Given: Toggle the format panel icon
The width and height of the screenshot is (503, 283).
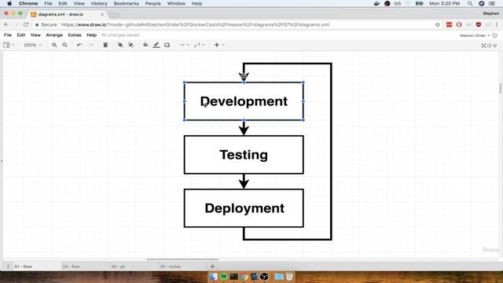Looking at the screenshot, I should point(489,46).
